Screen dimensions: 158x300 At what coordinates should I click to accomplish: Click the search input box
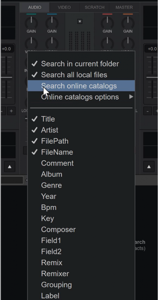tap(12, 180)
